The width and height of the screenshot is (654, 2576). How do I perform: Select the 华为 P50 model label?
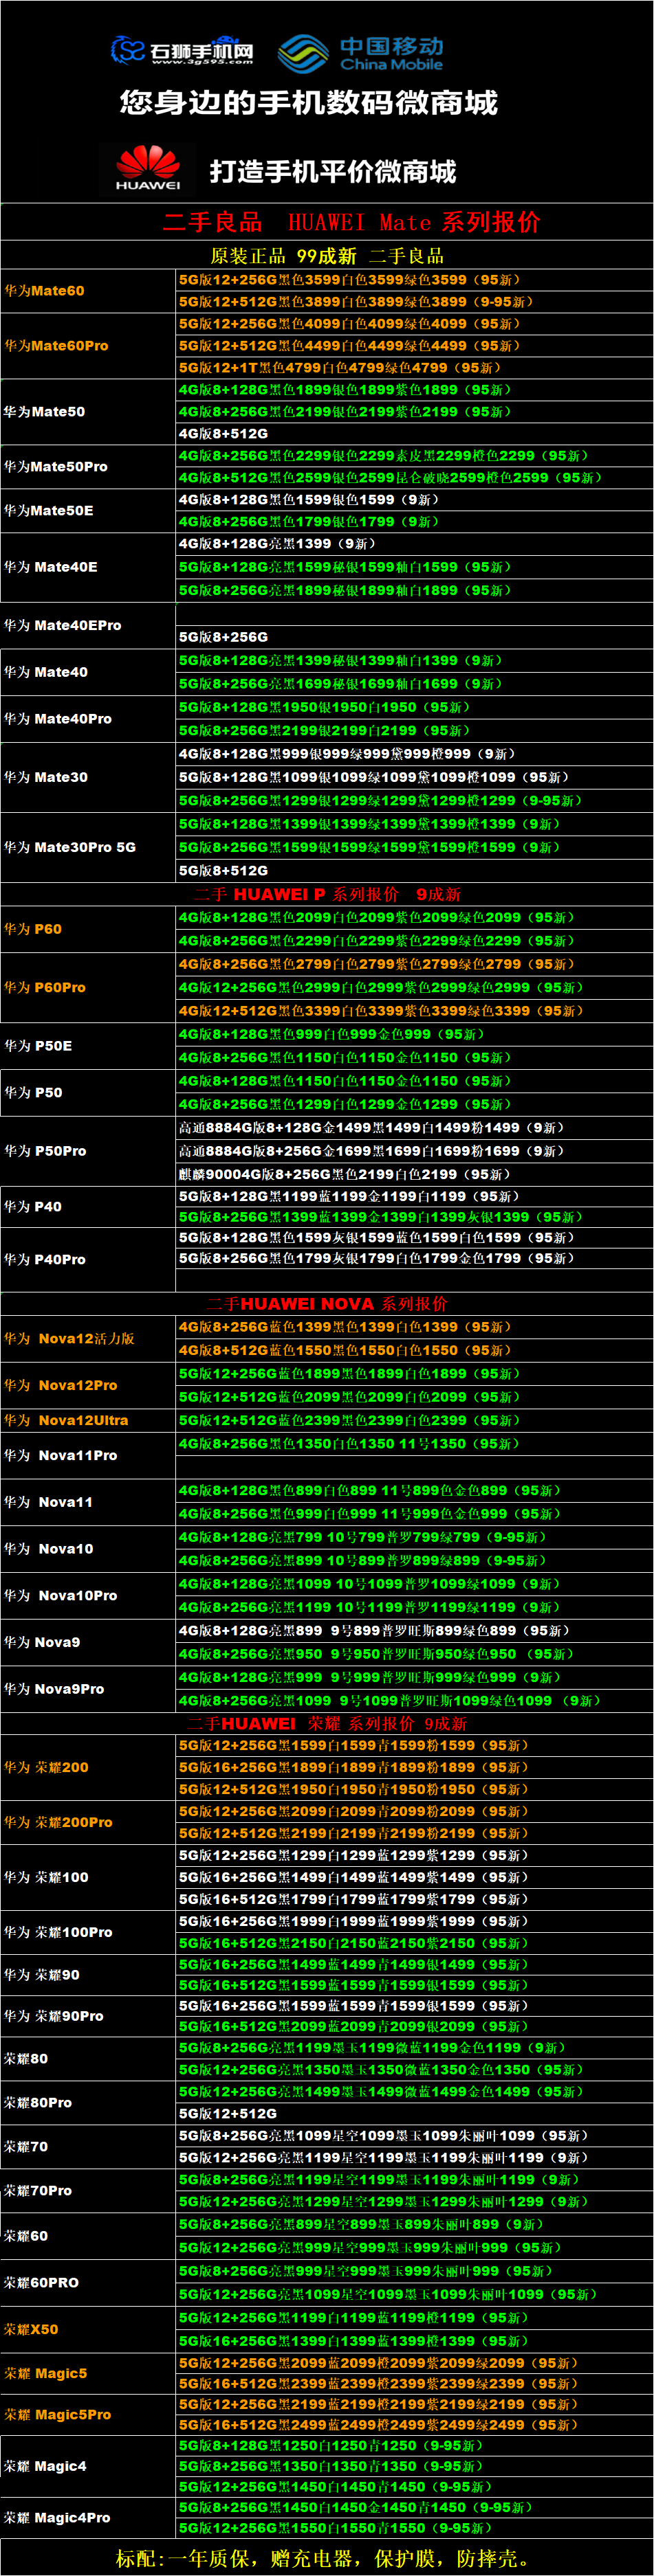pyautogui.click(x=33, y=1093)
